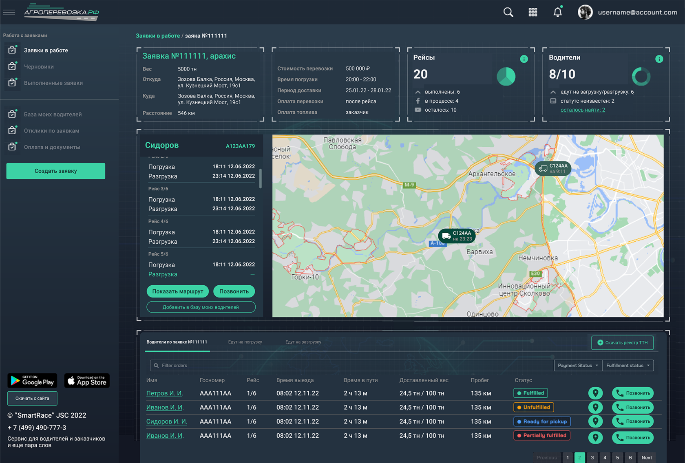Viewport: 685px width, 463px height.
Task: Expand Payment Status dropdown
Action: point(578,366)
